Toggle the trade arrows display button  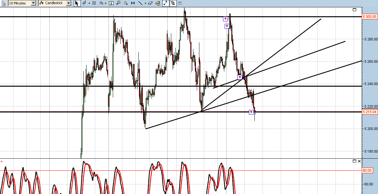(x=166, y=3)
